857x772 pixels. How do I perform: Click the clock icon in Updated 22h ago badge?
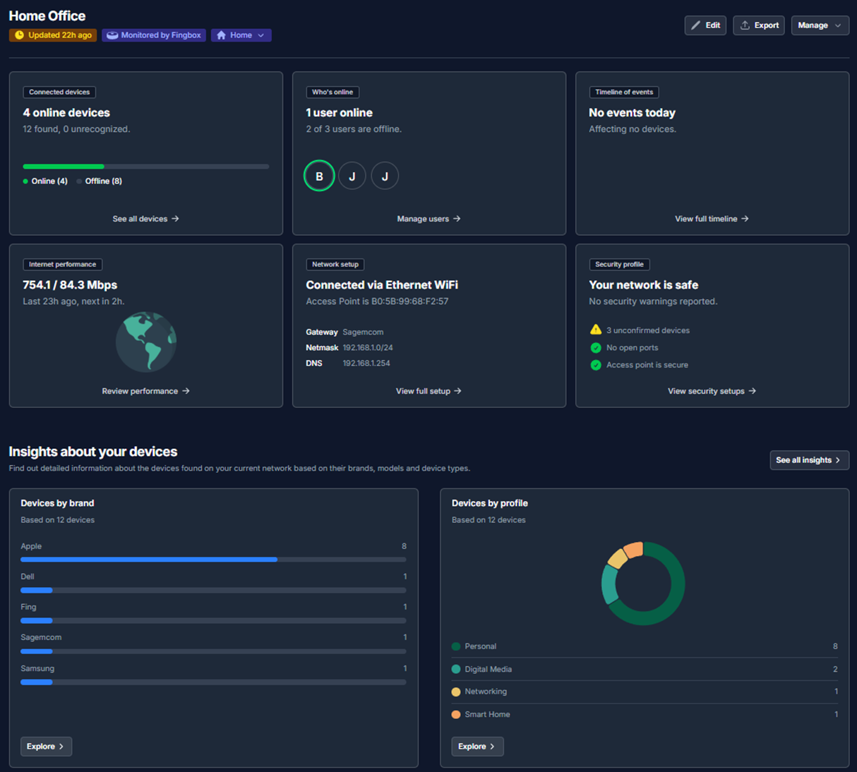19,35
